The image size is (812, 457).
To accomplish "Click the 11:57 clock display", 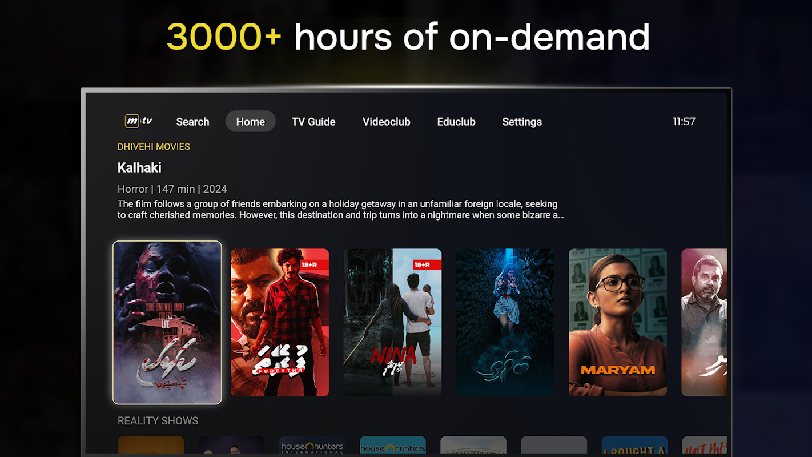I will [684, 122].
